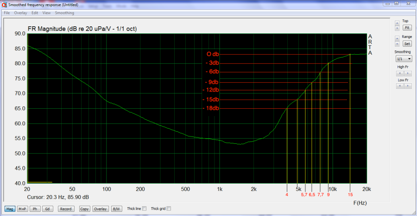Click the cursor readout 'Cursor: 20.3 Hz, 85.90 dB'
This screenshot has height=216, width=417.
[58, 197]
